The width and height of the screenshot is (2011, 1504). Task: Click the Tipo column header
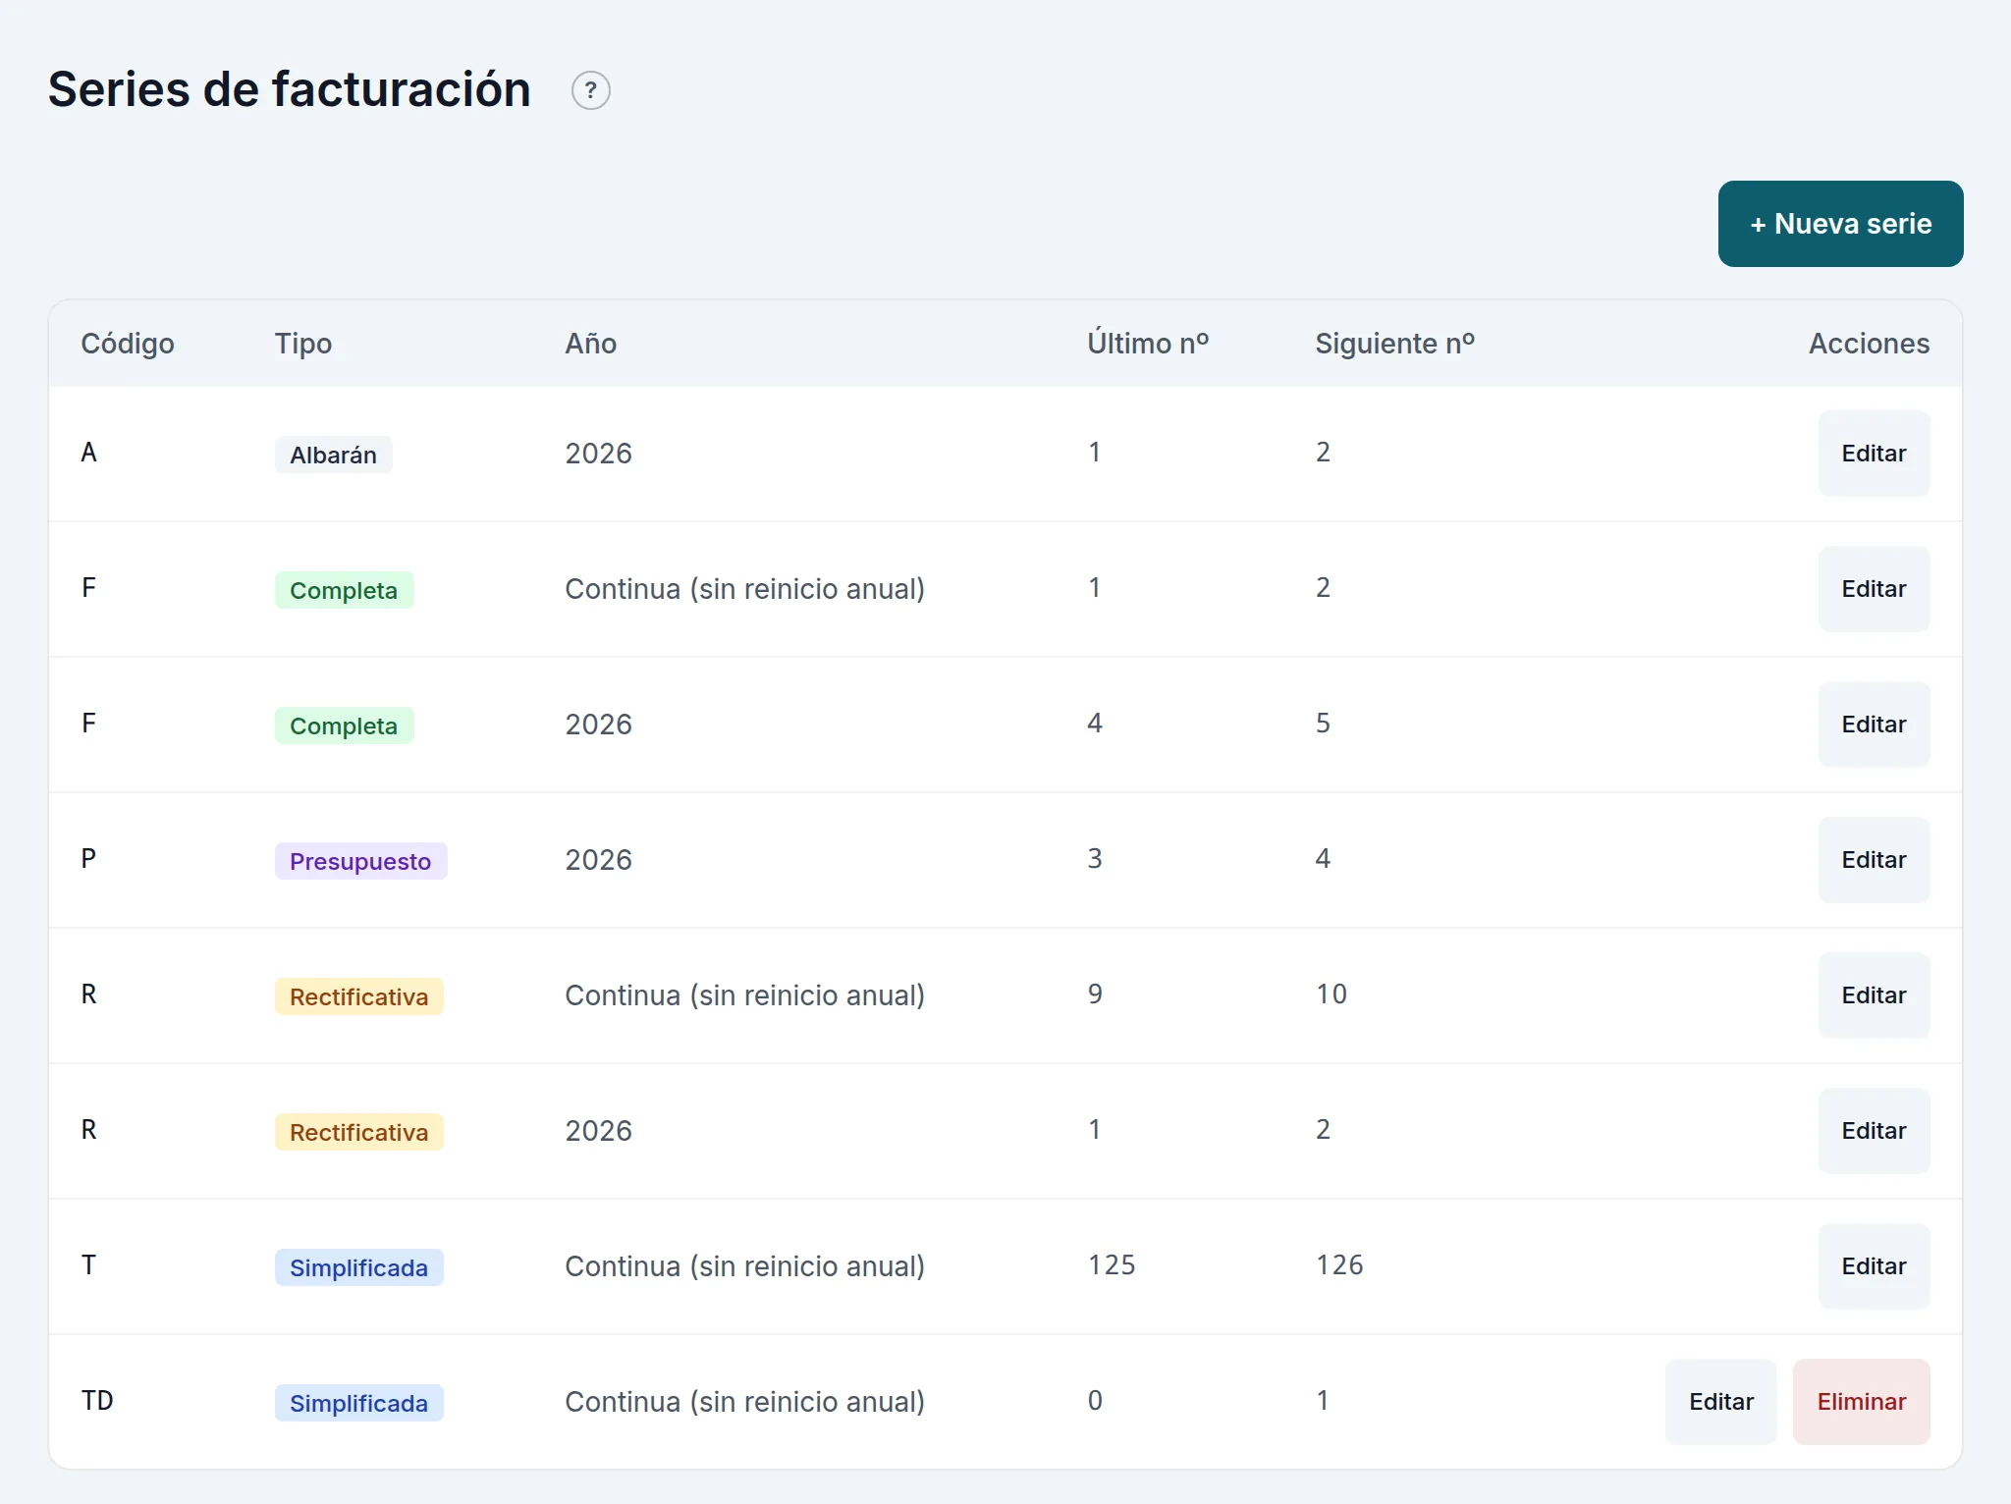(303, 344)
